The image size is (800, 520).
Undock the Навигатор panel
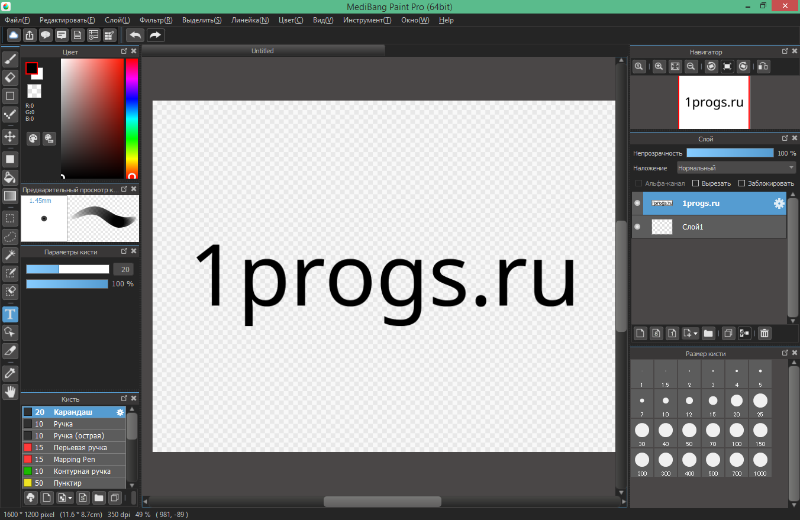tap(785, 51)
